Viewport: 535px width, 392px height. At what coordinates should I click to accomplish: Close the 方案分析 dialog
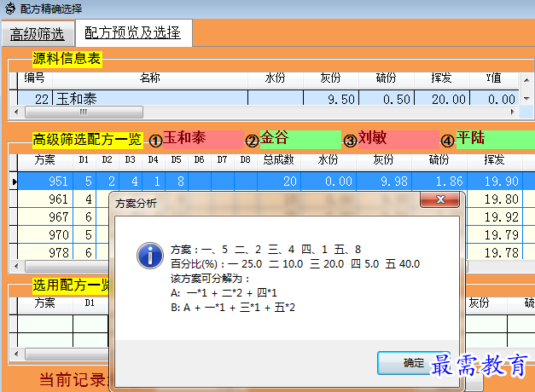pos(440,199)
